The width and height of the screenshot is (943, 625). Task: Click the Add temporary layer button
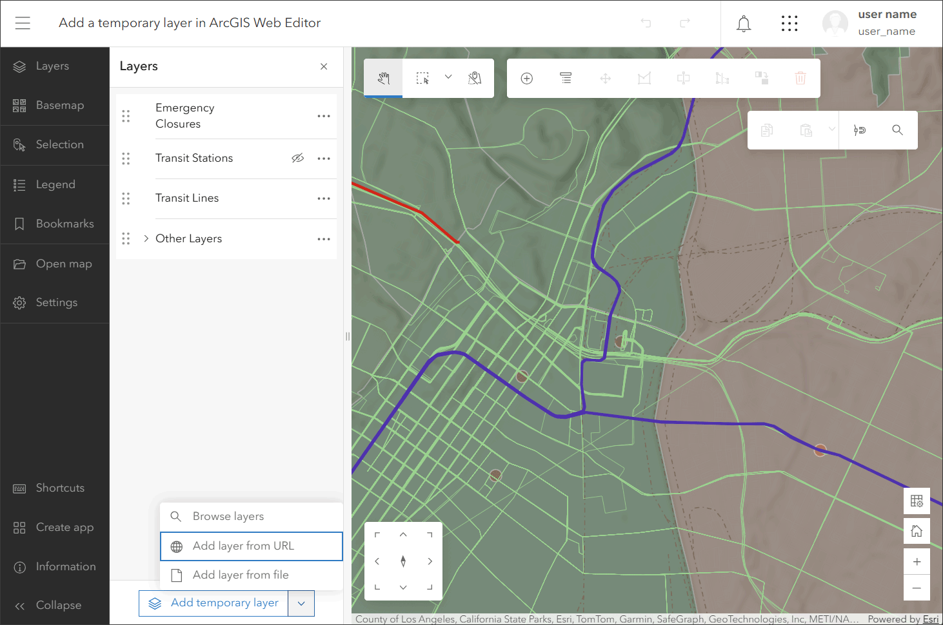click(213, 603)
